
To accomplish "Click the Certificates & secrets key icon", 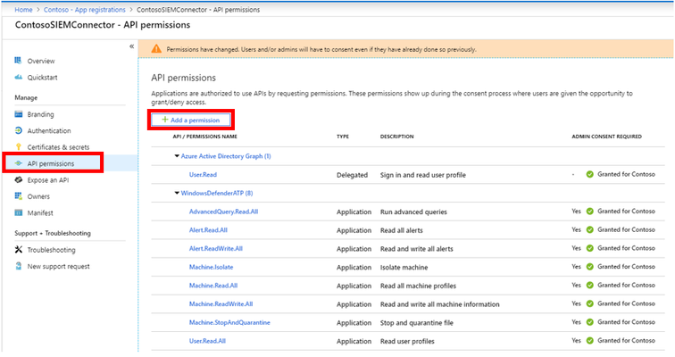I will pyautogui.click(x=18, y=146).
